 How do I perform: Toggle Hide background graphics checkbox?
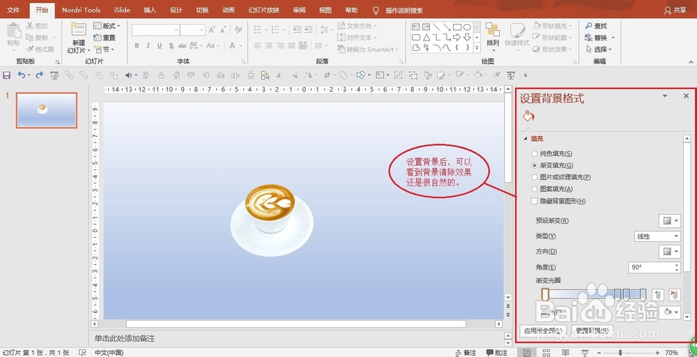(x=535, y=201)
